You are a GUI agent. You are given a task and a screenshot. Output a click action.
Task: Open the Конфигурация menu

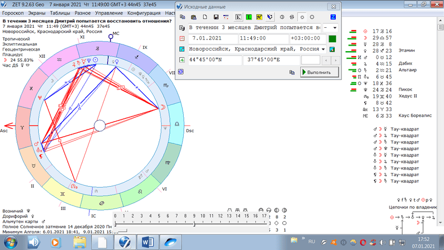(x=143, y=11)
